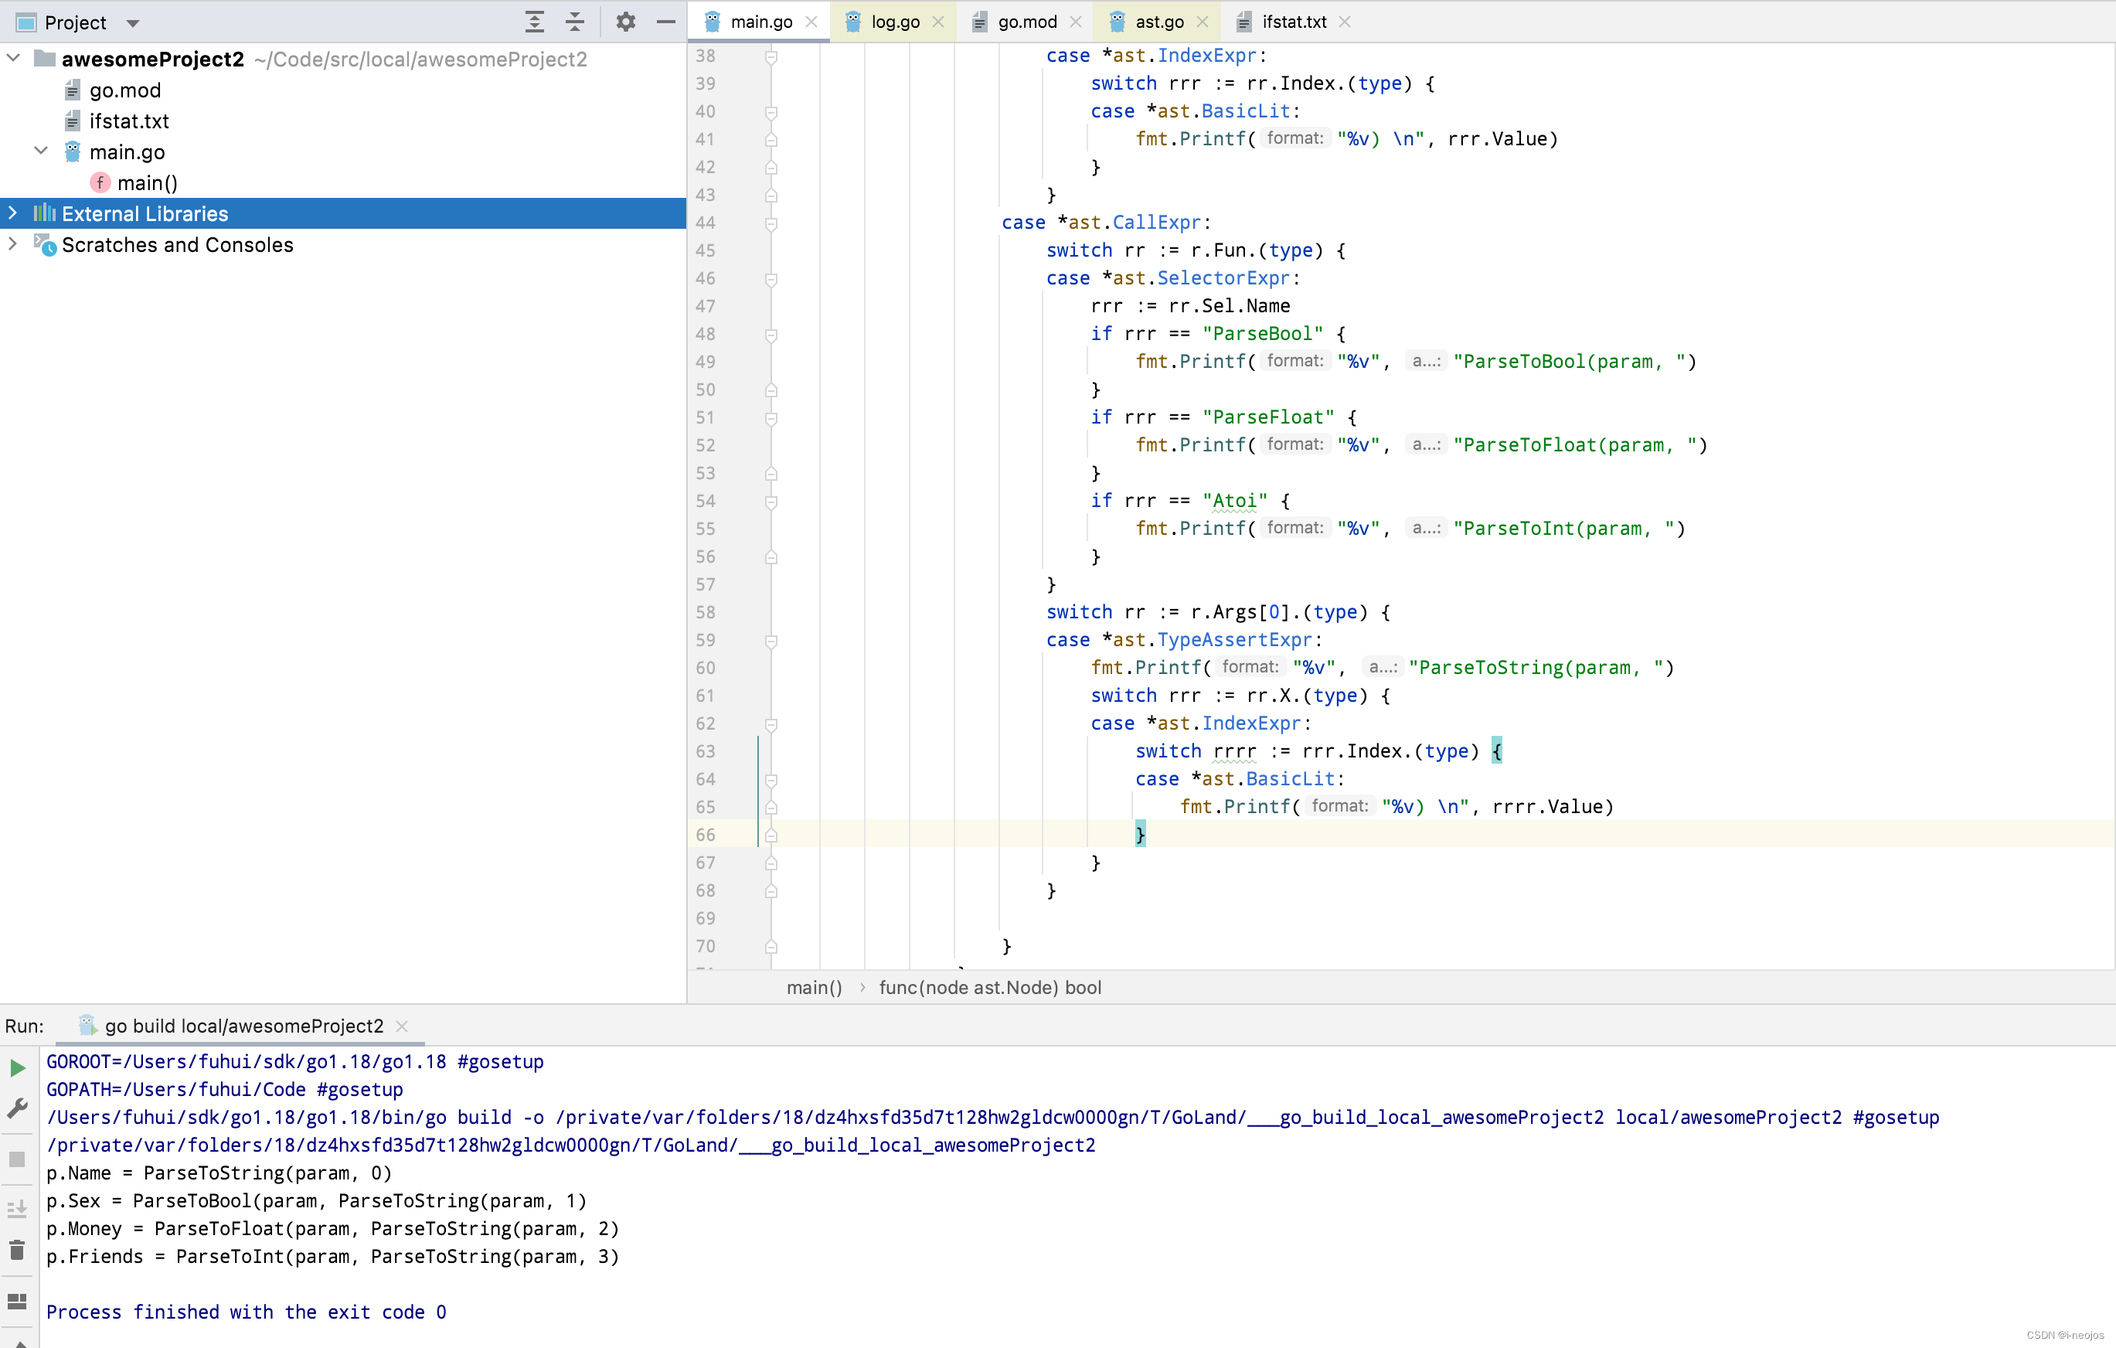
Task: Close the log.go tab
Action: click(x=938, y=22)
